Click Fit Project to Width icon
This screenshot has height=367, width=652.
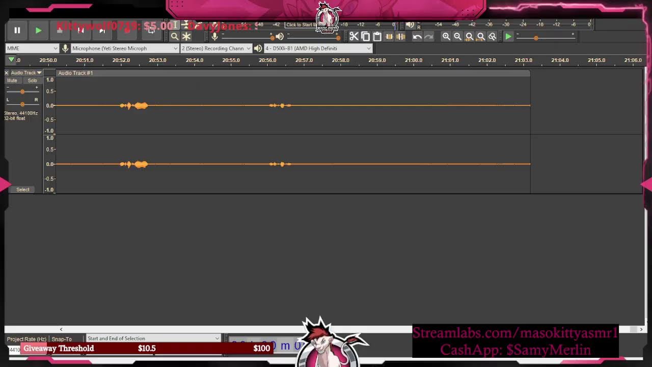480,36
